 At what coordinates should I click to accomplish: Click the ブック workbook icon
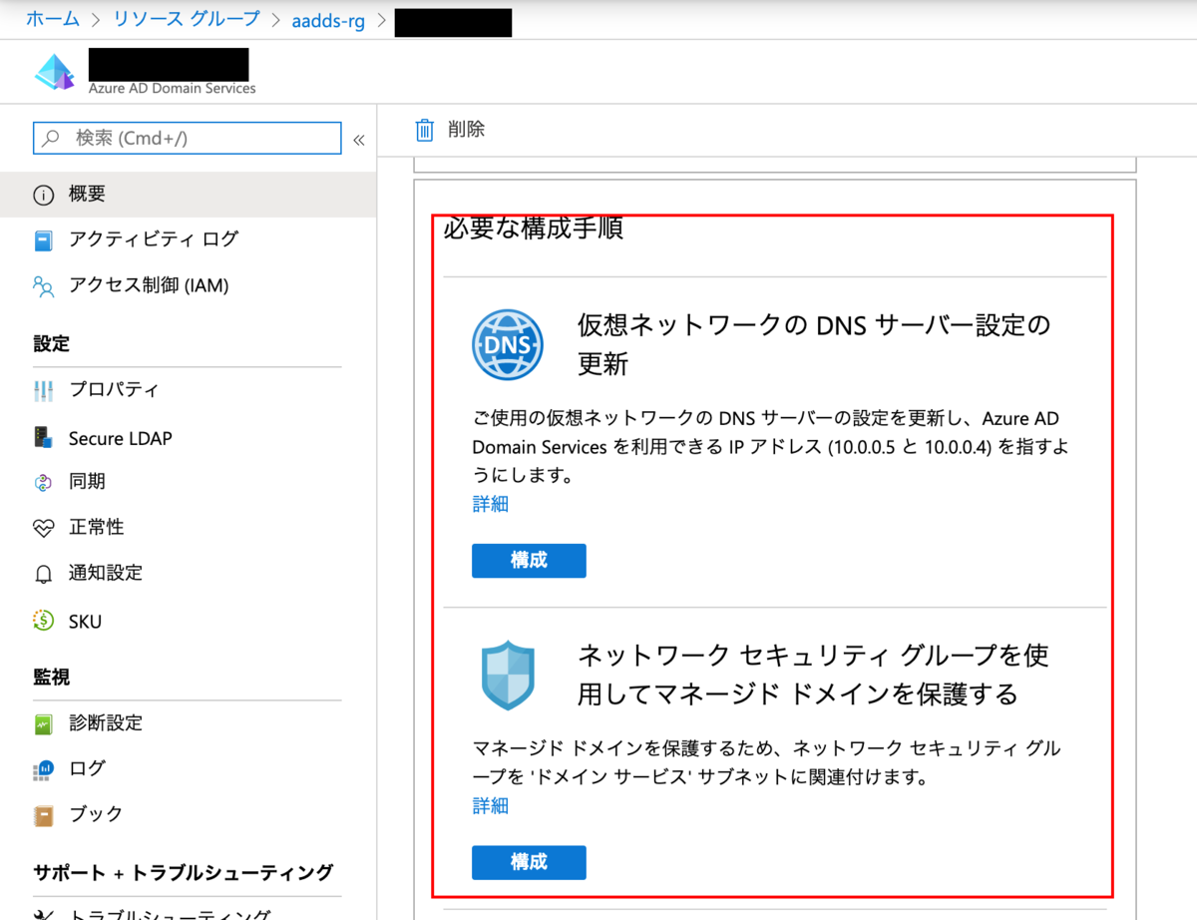(x=43, y=816)
